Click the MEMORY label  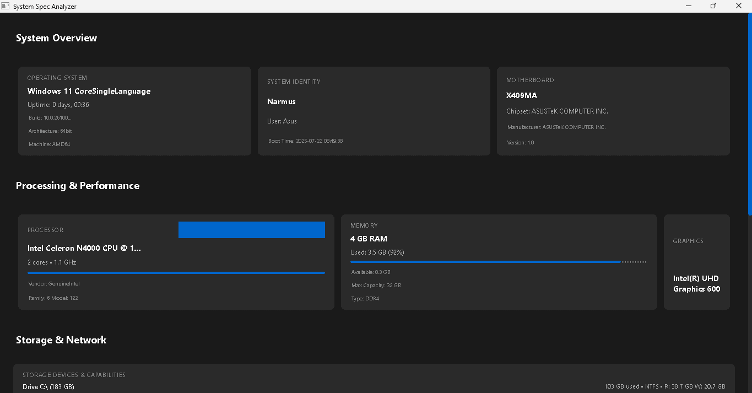pyautogui.click(x=364, y=226)
